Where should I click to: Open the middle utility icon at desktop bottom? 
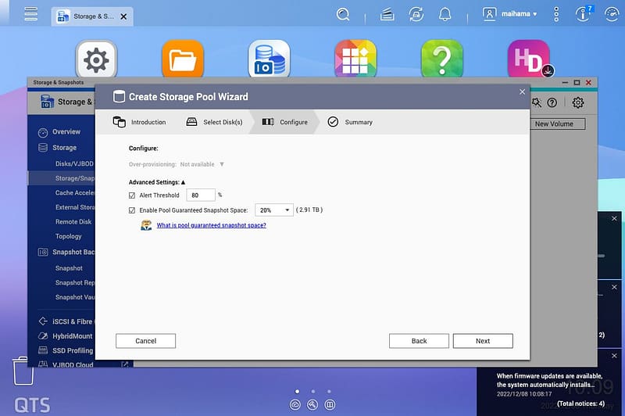[x=312, y=405]
